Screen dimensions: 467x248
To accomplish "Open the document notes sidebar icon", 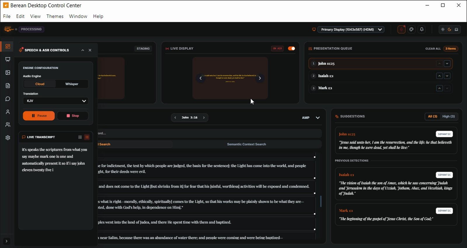I will tap(8, 86).
